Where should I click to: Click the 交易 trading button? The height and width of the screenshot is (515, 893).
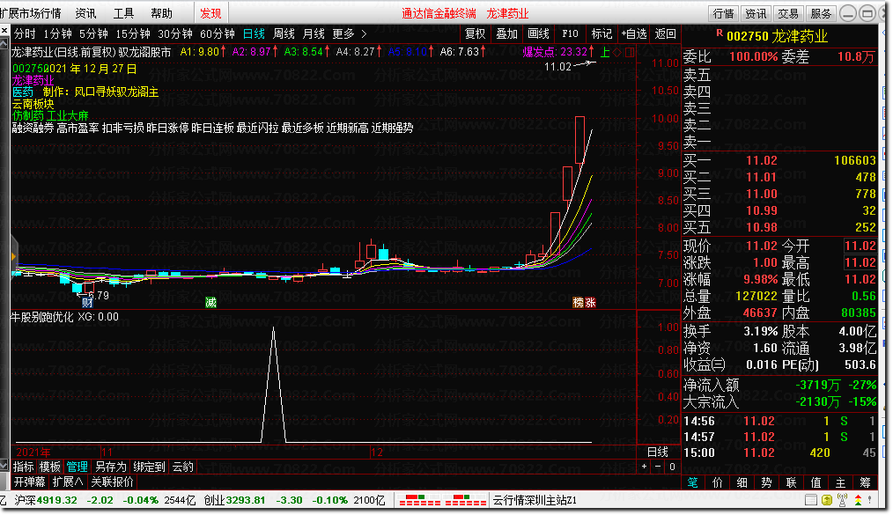788,14
